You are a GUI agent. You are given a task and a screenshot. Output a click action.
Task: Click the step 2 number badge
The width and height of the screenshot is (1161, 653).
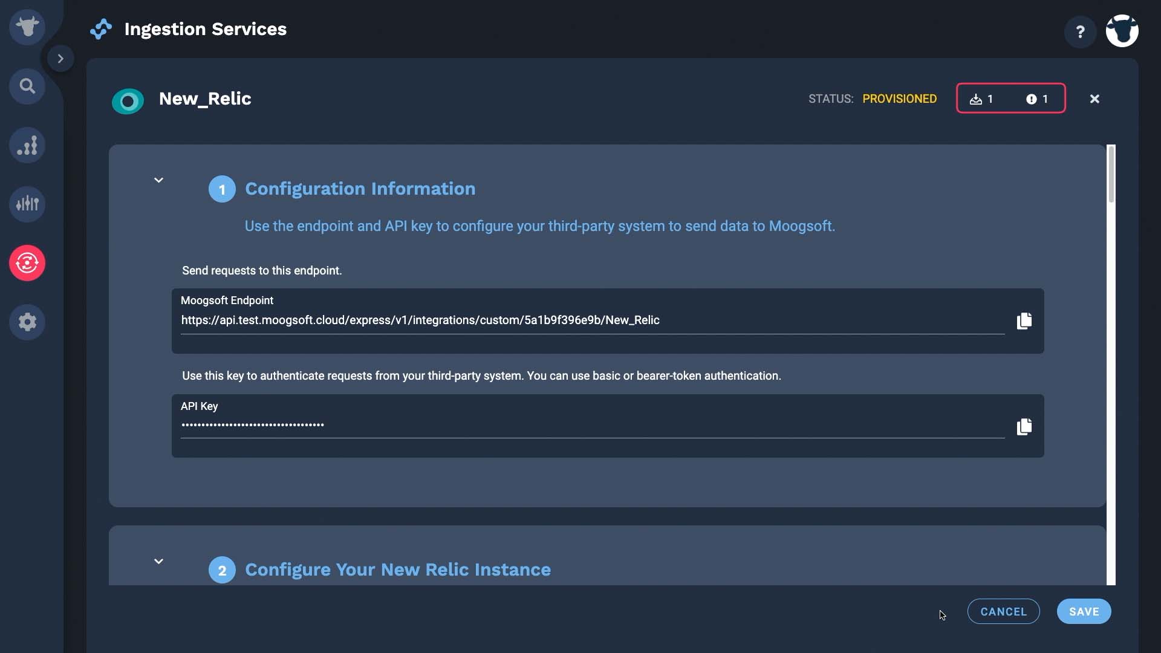[x=222, y=570]
